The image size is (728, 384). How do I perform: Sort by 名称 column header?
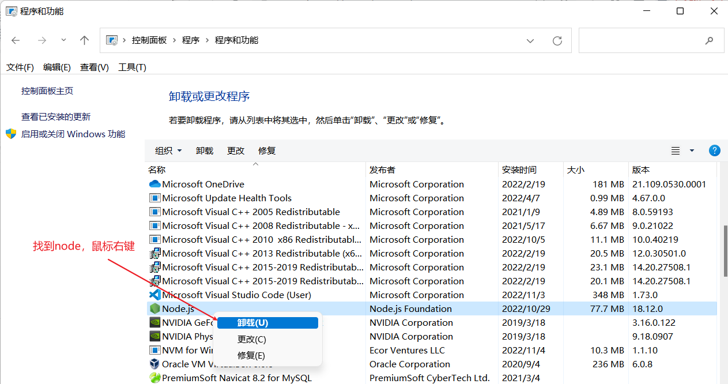coord(255,170)
